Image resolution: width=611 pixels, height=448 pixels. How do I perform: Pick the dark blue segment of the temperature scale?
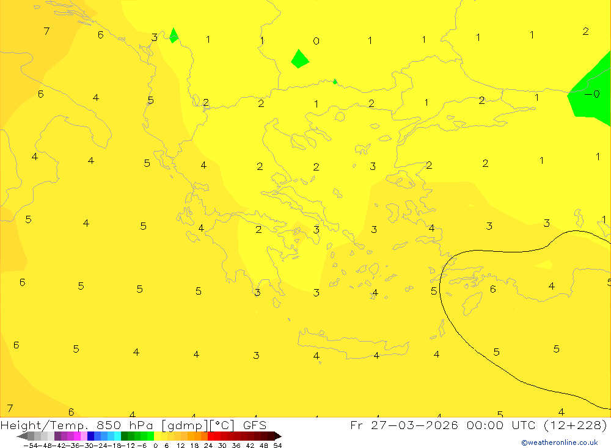pos(91,436)
